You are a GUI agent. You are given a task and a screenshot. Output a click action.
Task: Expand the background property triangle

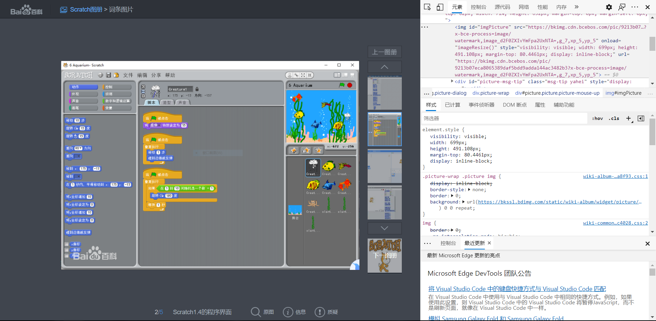463,202
